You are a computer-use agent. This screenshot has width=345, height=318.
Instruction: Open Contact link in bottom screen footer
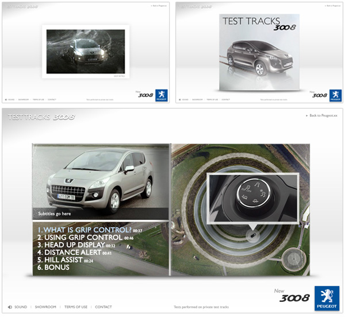103,307
